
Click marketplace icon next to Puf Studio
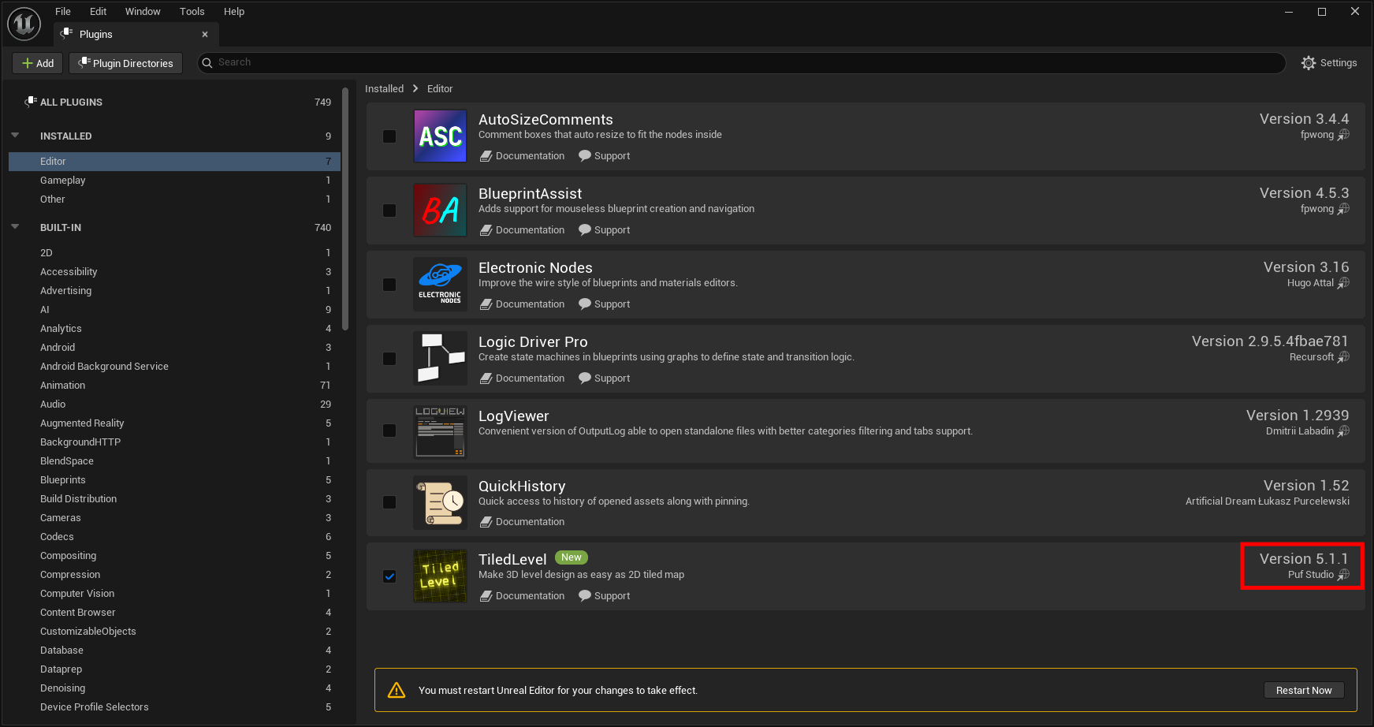pyautogui.click(x=1343, y=575)
